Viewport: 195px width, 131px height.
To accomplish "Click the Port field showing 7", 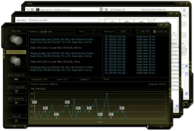I will point(94,31).
